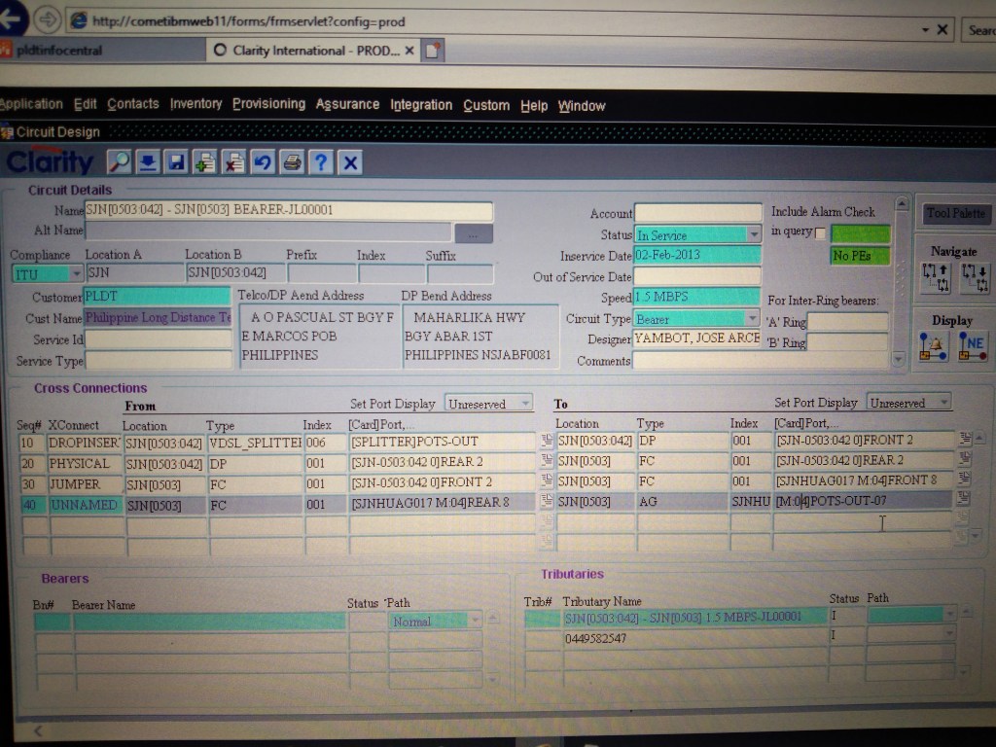Click the Tool Palette button
The image size is (996, 747).
pyautogui.click(x=955, y=213)
